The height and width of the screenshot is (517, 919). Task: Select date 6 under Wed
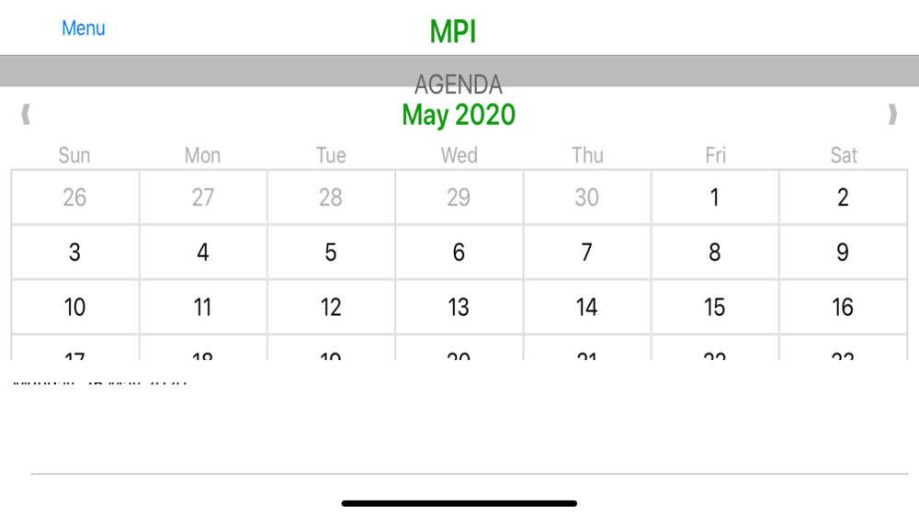tap(459, 253)
